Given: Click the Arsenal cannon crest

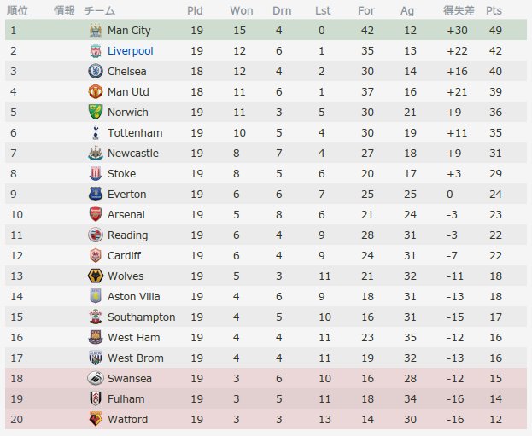Looking at the screenshot, I should click(96, 214).
